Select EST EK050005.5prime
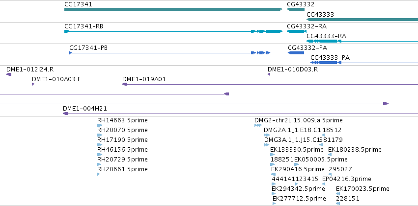This screenshot has height=206, width=418. 297,164
